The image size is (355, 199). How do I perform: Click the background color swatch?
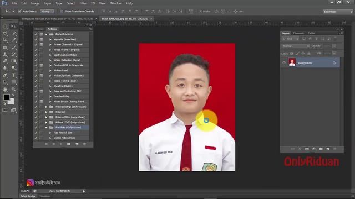coord(11,102)
